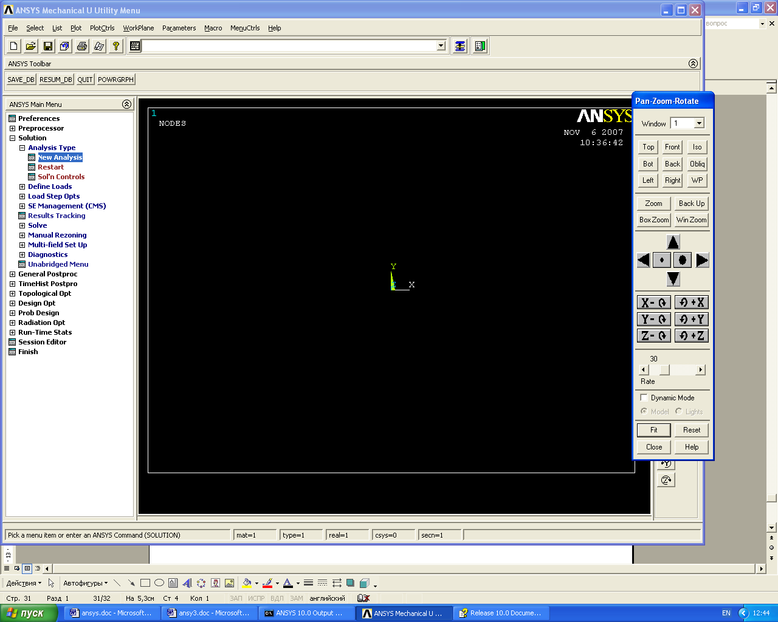
Task: Click the Rate slider left arrow
Action: point(644,370)
